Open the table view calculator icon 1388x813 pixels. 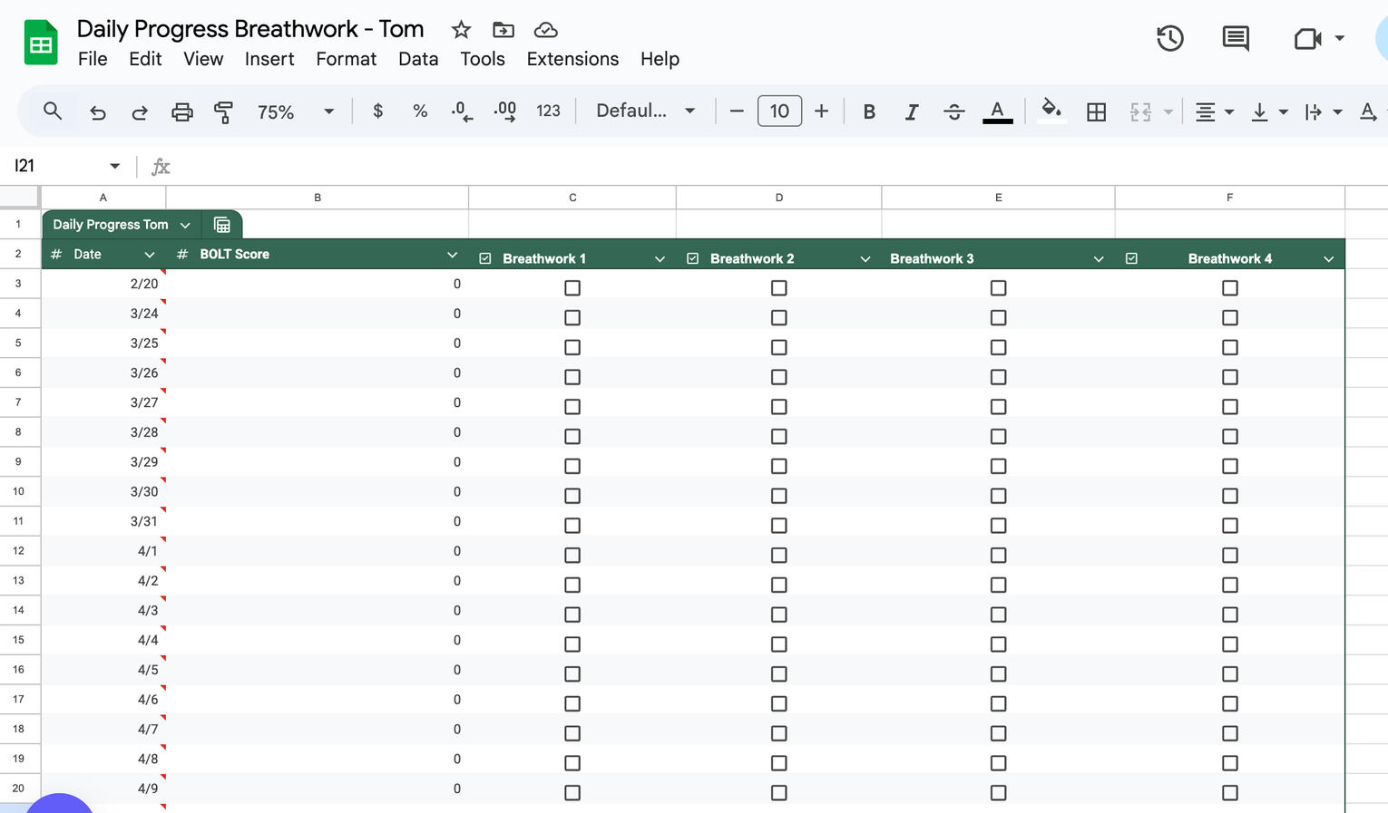pos(222,225)
